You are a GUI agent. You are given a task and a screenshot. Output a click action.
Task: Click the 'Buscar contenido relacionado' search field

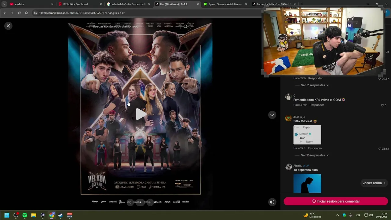[x=140, y=27]
